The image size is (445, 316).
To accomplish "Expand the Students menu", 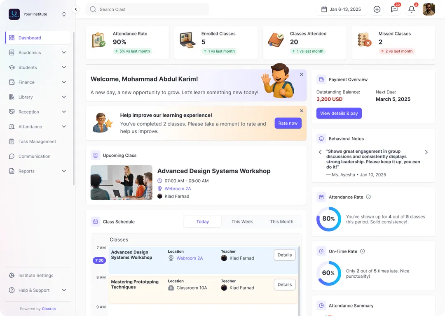I will coord(64,67).
